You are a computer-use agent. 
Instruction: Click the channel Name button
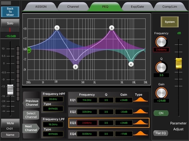10,135
